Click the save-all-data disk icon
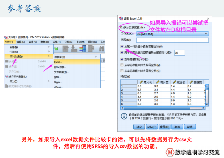Image resolution: width=224 pixels, height=158 pixels. 7,76
